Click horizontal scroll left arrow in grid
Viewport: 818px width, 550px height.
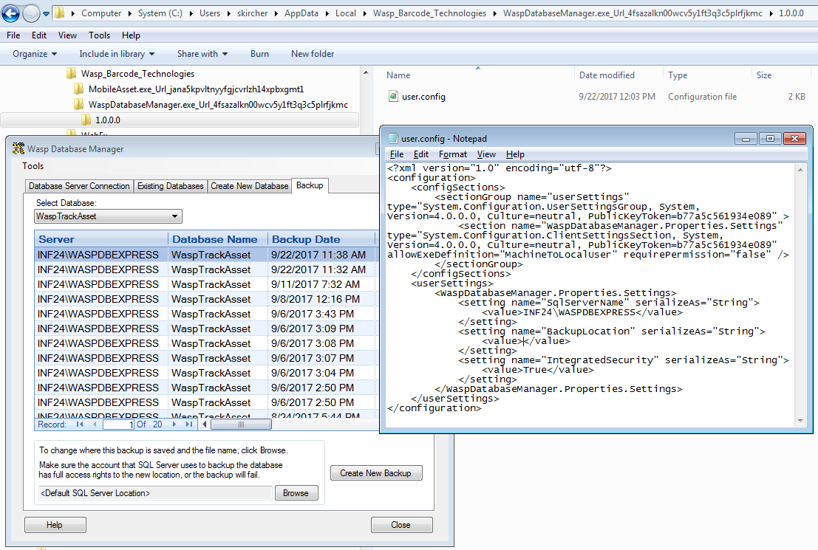[205, 424]
